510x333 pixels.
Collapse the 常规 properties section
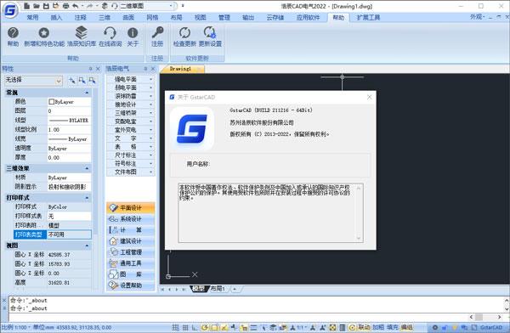(87, 93)
